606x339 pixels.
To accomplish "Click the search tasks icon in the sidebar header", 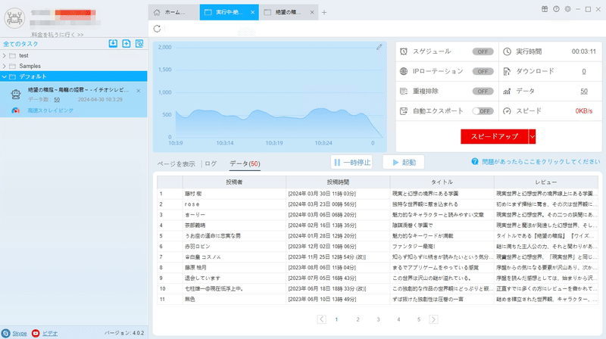I will [139, 44].
